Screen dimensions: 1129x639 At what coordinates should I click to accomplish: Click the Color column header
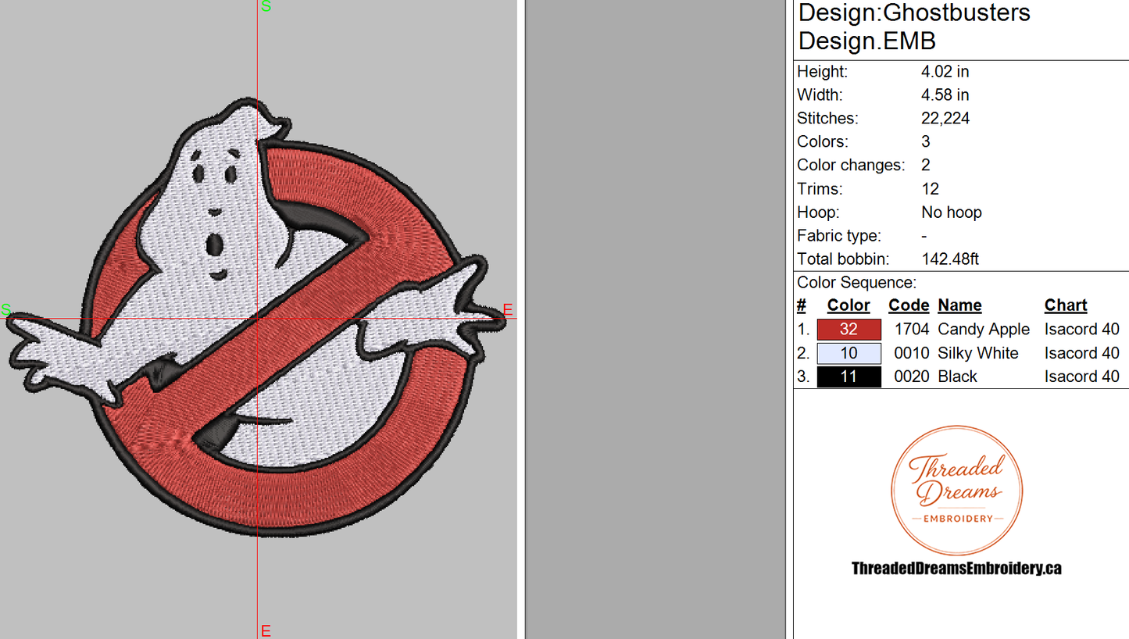tap(849, 305)
